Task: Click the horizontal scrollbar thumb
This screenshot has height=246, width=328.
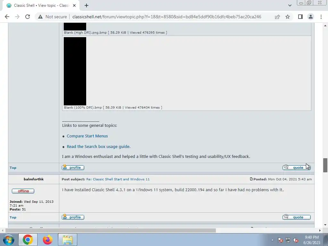Action: 111,230
